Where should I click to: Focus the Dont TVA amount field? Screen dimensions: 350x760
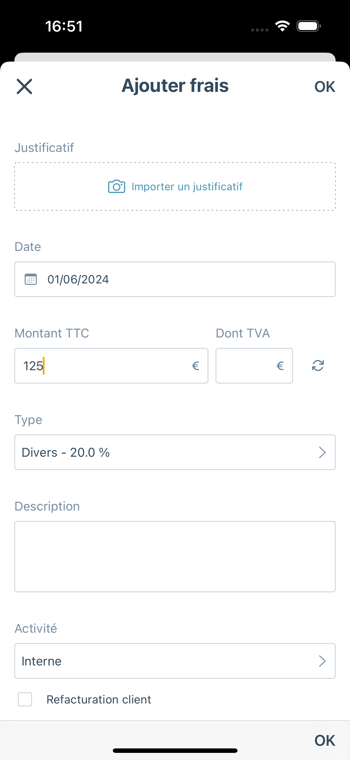[x=254, y=366]
